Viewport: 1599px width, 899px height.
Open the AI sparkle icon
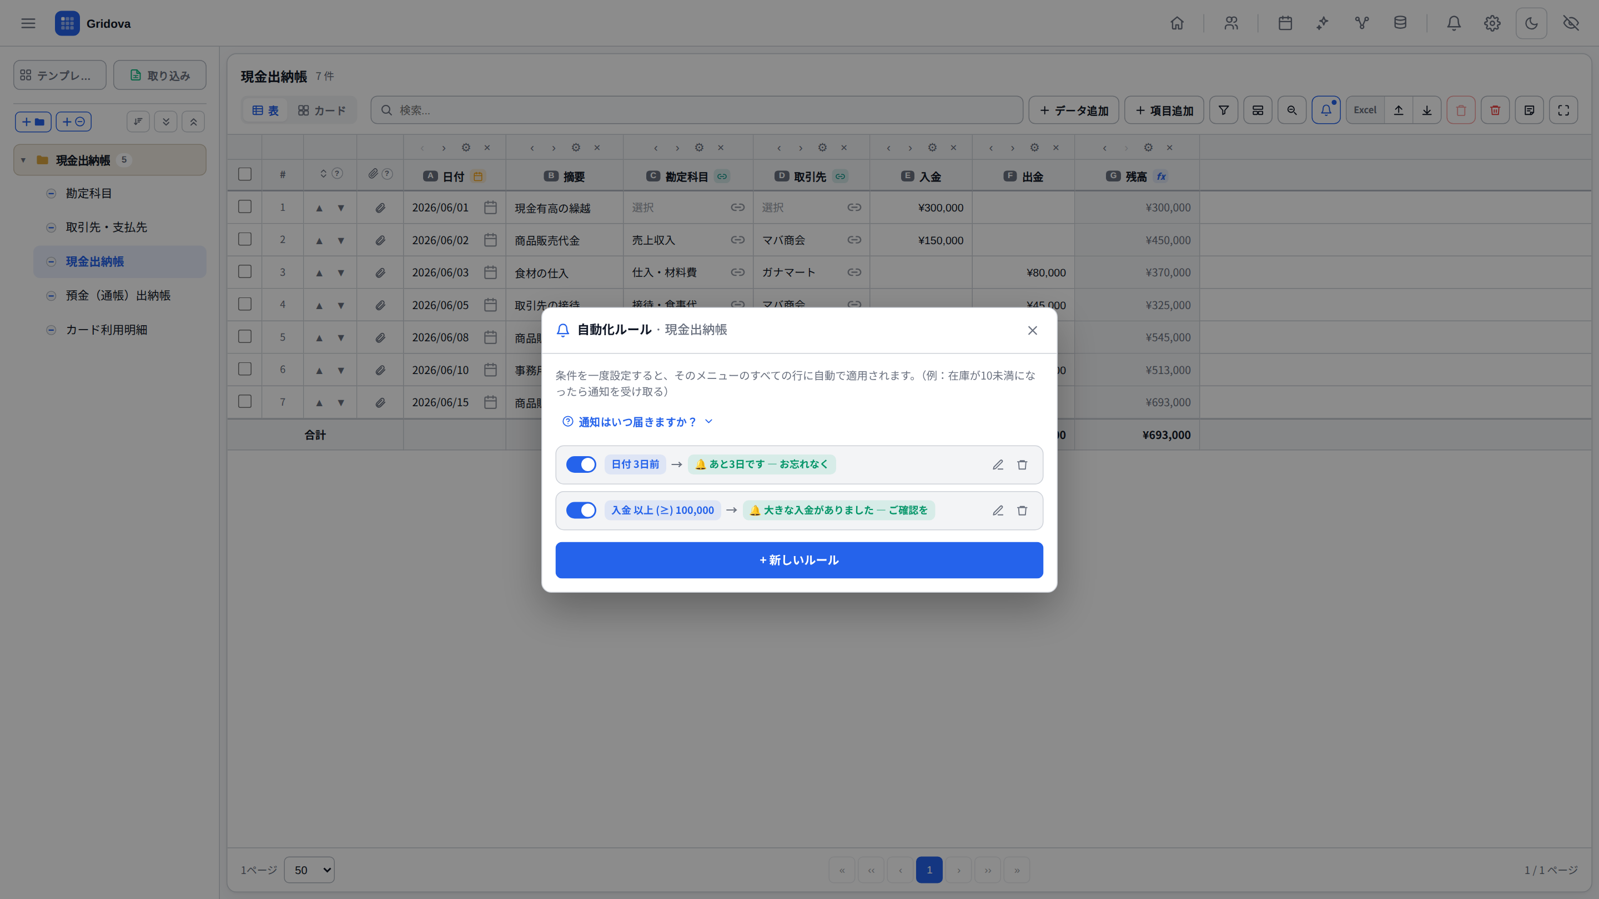click(1323, 23)
